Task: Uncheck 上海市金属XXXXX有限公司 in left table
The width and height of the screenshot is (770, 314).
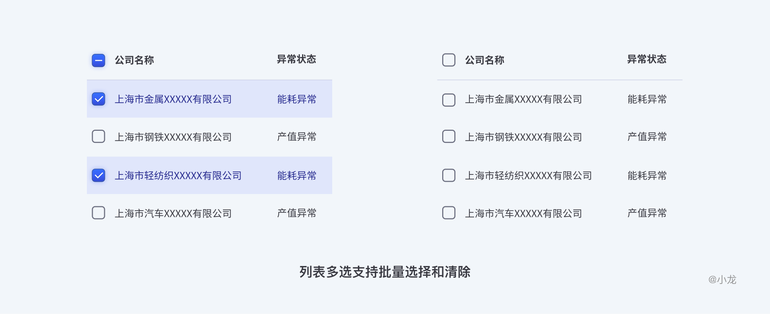Action: (x=98, y=99)
